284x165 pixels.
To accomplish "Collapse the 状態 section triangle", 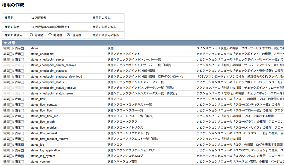I will click(5, 43).
